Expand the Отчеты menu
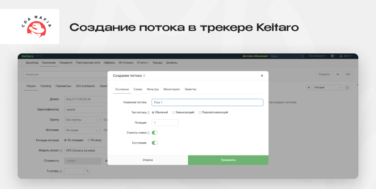 [x=143, y=63]
